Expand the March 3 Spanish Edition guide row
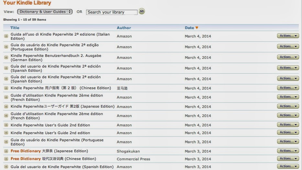This screenshot has width=302, height=170. pyautogui.click(x=6, y=167)
